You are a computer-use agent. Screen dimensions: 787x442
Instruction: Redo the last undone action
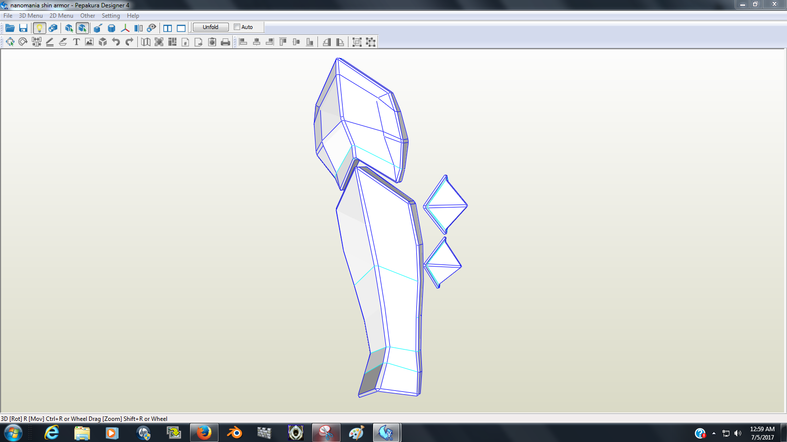coord(129,42)
